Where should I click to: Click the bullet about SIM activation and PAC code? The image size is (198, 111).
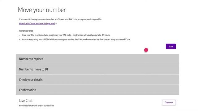pos(66,35)
